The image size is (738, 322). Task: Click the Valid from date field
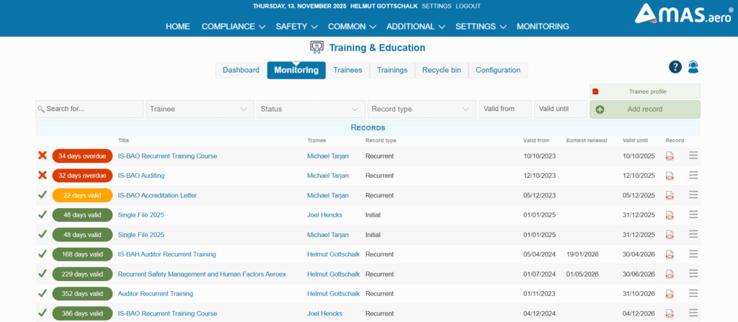(504, 109)
